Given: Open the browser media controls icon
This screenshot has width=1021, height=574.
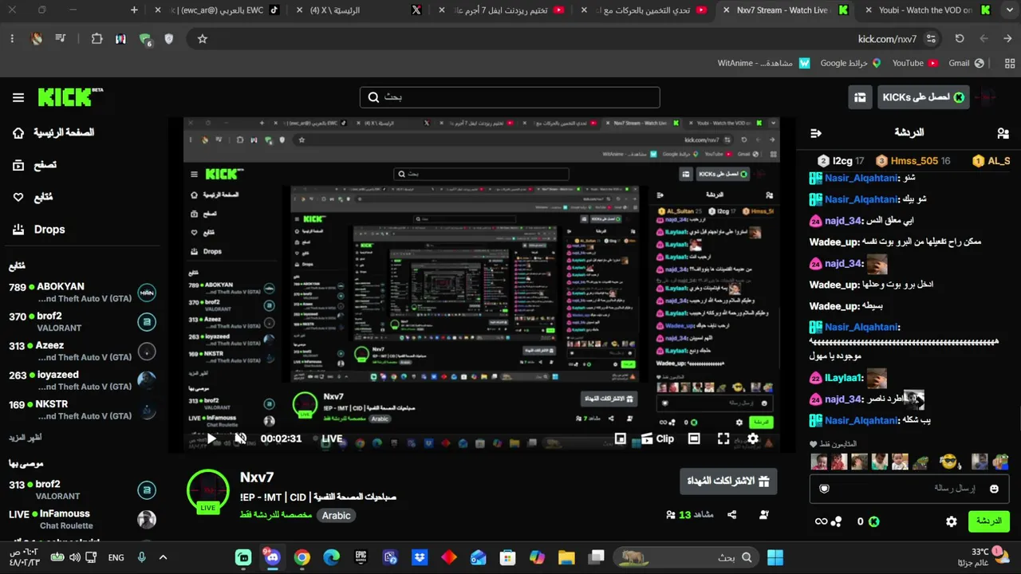Looking at the screenshot, I should [61, 38].
